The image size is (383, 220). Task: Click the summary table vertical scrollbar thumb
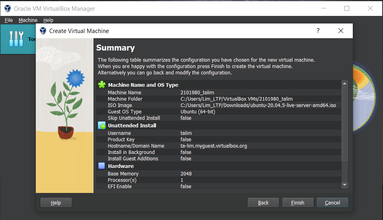345,124
